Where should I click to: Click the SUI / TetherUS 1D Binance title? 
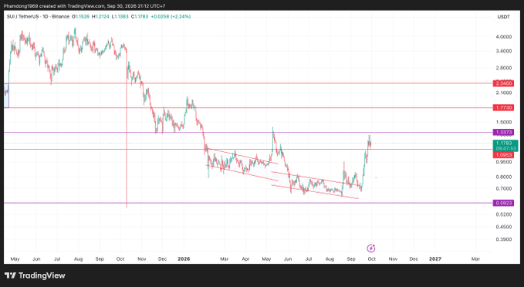[38, 16]
